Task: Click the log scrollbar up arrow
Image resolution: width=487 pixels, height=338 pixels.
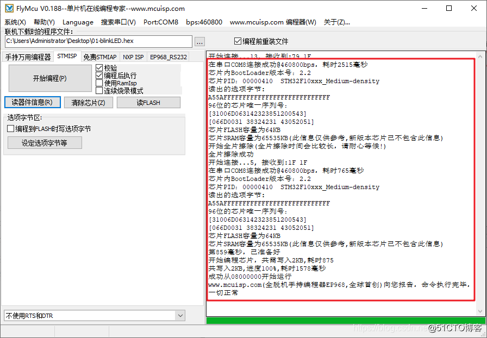Action: click(480, 57)
